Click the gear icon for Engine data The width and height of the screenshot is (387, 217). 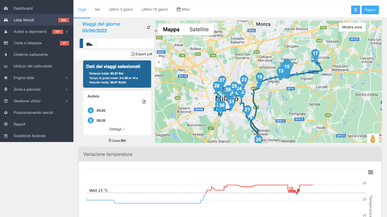click(x=6, y=78)
